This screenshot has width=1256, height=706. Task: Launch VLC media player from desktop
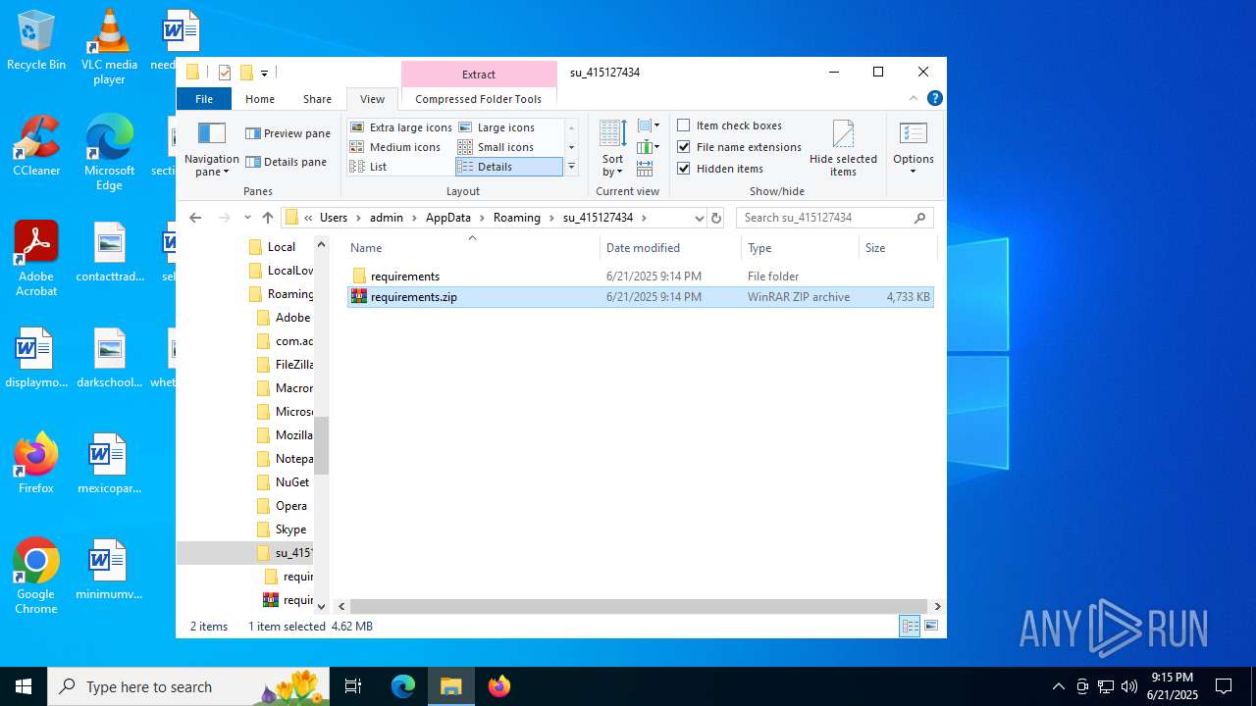pos(109,46)
